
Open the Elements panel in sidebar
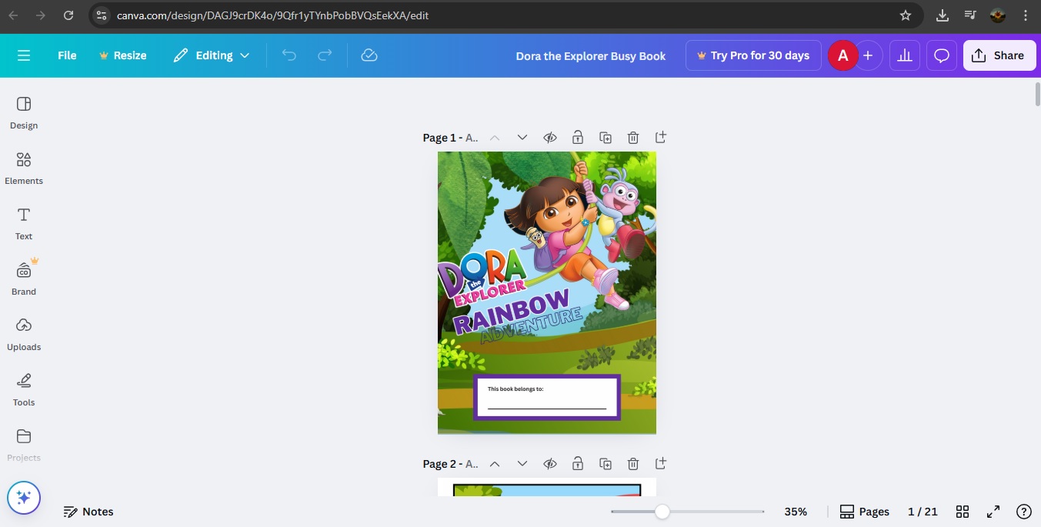24,168
